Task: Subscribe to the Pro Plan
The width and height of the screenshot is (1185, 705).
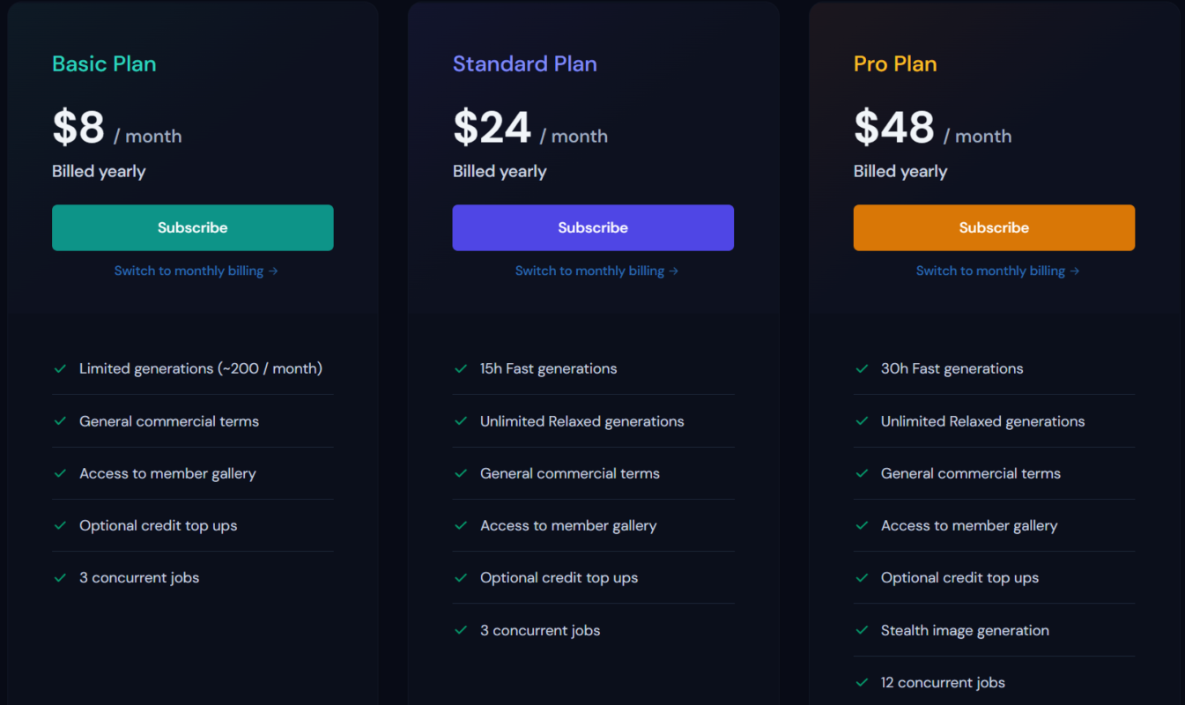Action: tap(994, 227)
